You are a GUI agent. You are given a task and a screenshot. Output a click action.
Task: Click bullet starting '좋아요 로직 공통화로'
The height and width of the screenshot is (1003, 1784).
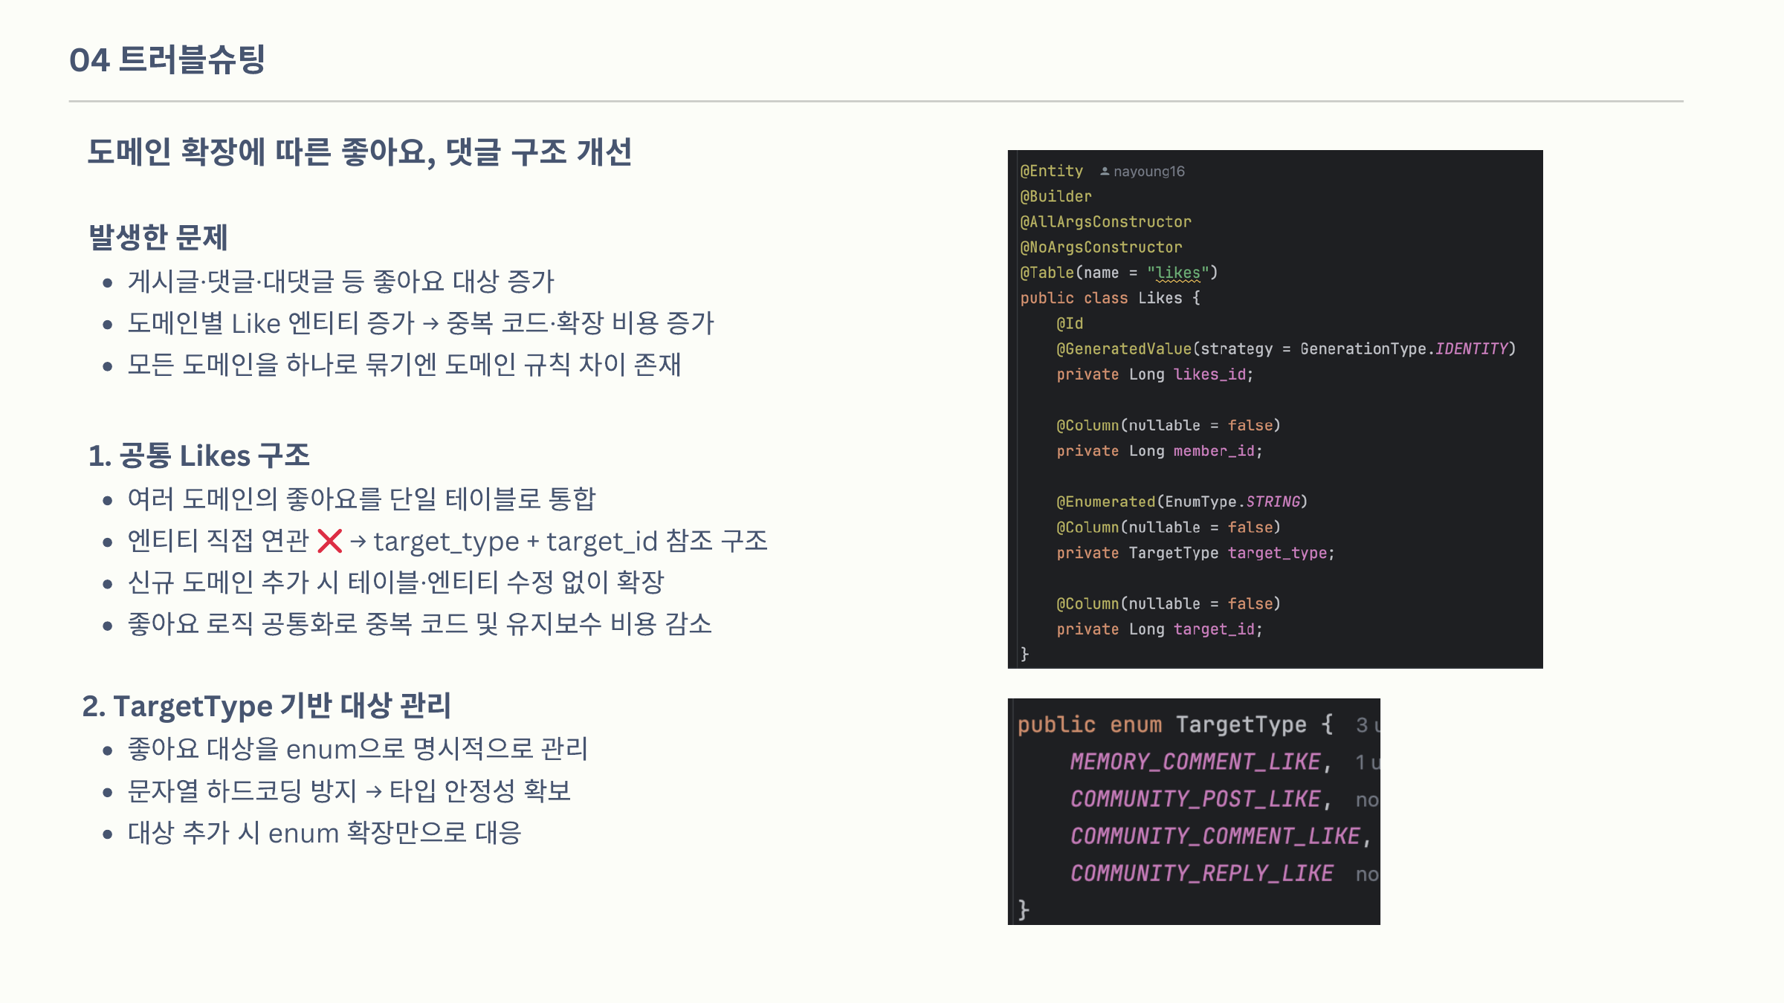420,623
